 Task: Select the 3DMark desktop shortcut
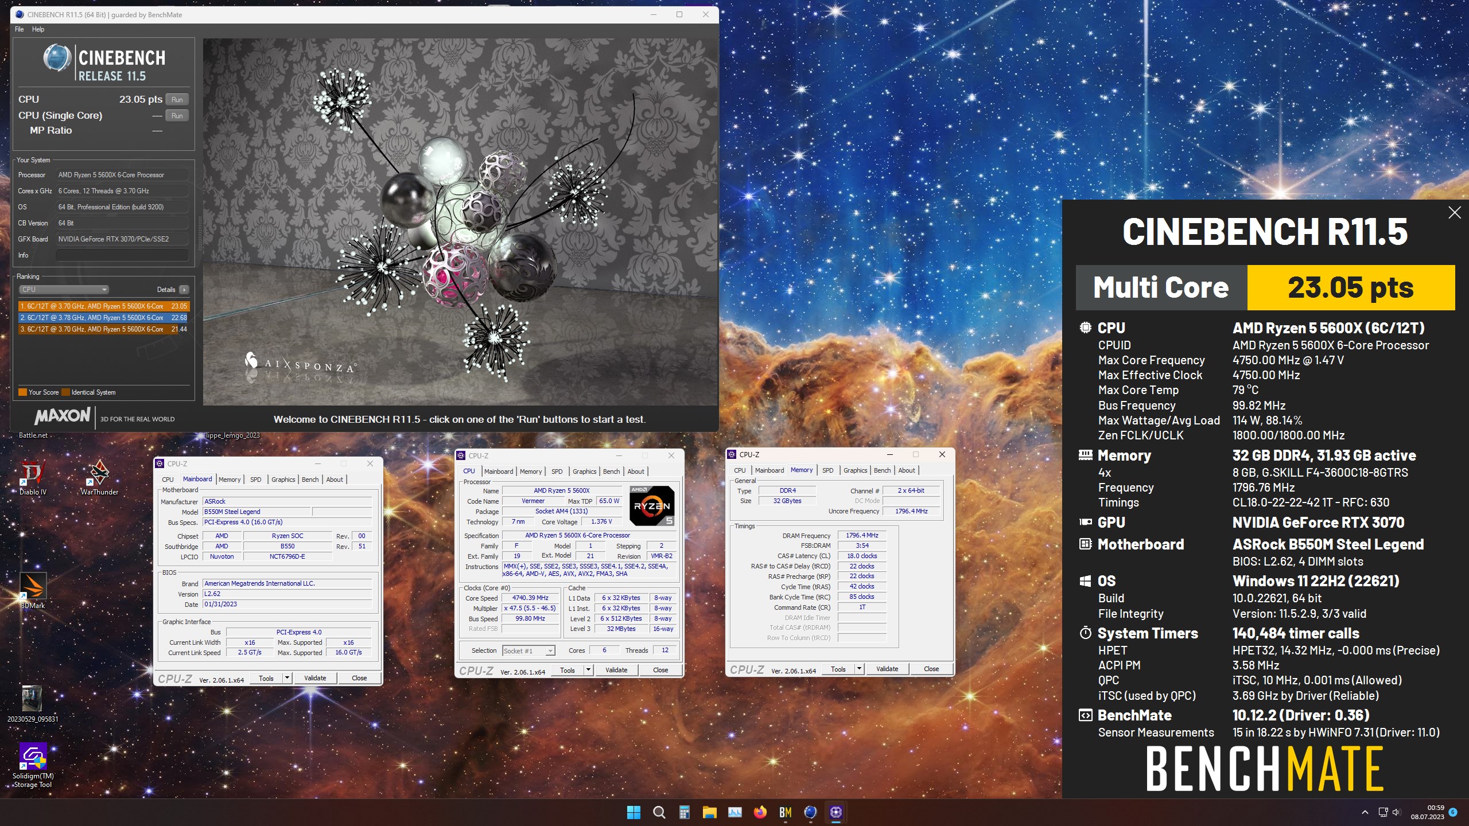coord(33,591)
